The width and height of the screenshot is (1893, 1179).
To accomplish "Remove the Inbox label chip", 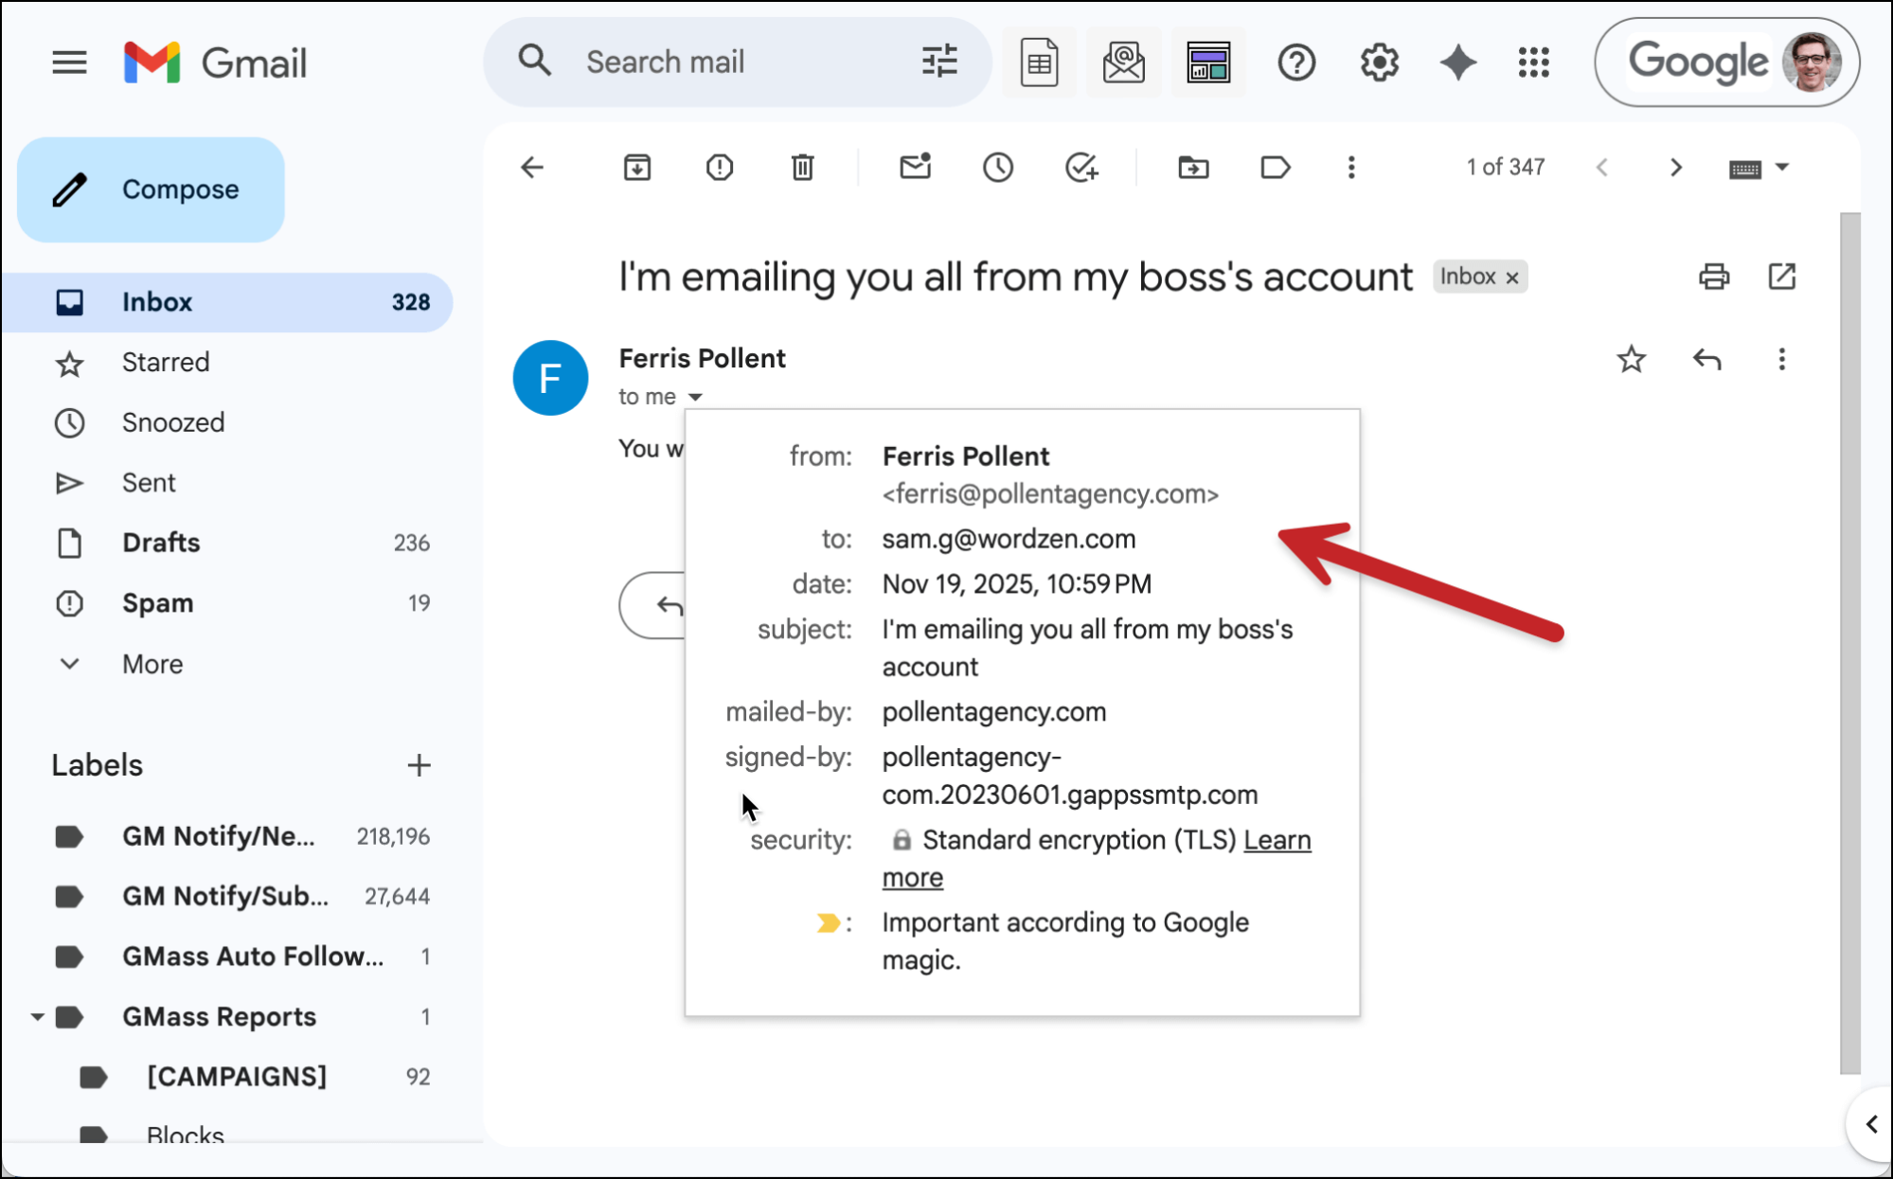I will point(1512,277).
